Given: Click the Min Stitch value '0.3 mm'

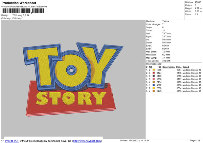Looking at the screenshot, I should click(166, 55).
